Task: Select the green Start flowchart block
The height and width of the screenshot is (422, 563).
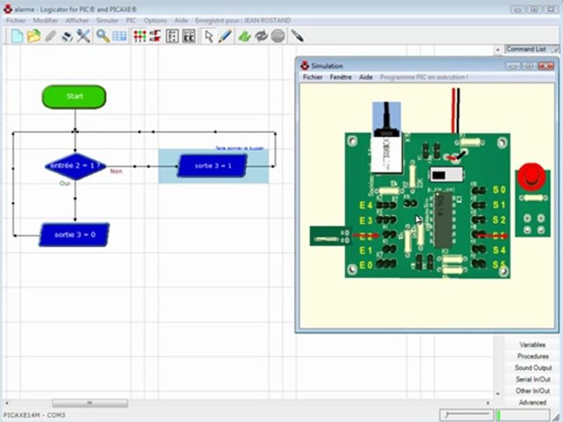Action: [x=74, y=97]
